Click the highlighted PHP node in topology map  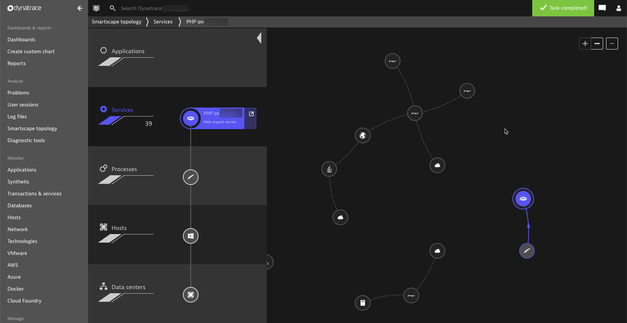click(523, 199)
